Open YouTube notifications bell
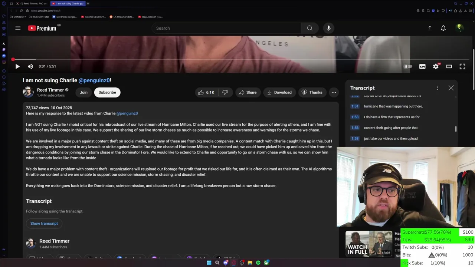Viewport: 475px width, 267px height. (443, 28)
